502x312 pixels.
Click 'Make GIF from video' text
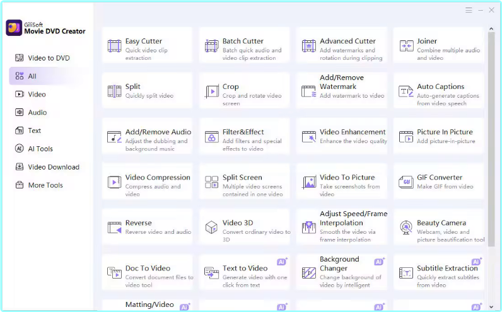point(445,187)
